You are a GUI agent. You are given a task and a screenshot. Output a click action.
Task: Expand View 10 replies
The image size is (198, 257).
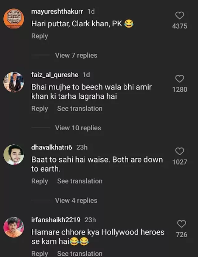coord(78,128)
